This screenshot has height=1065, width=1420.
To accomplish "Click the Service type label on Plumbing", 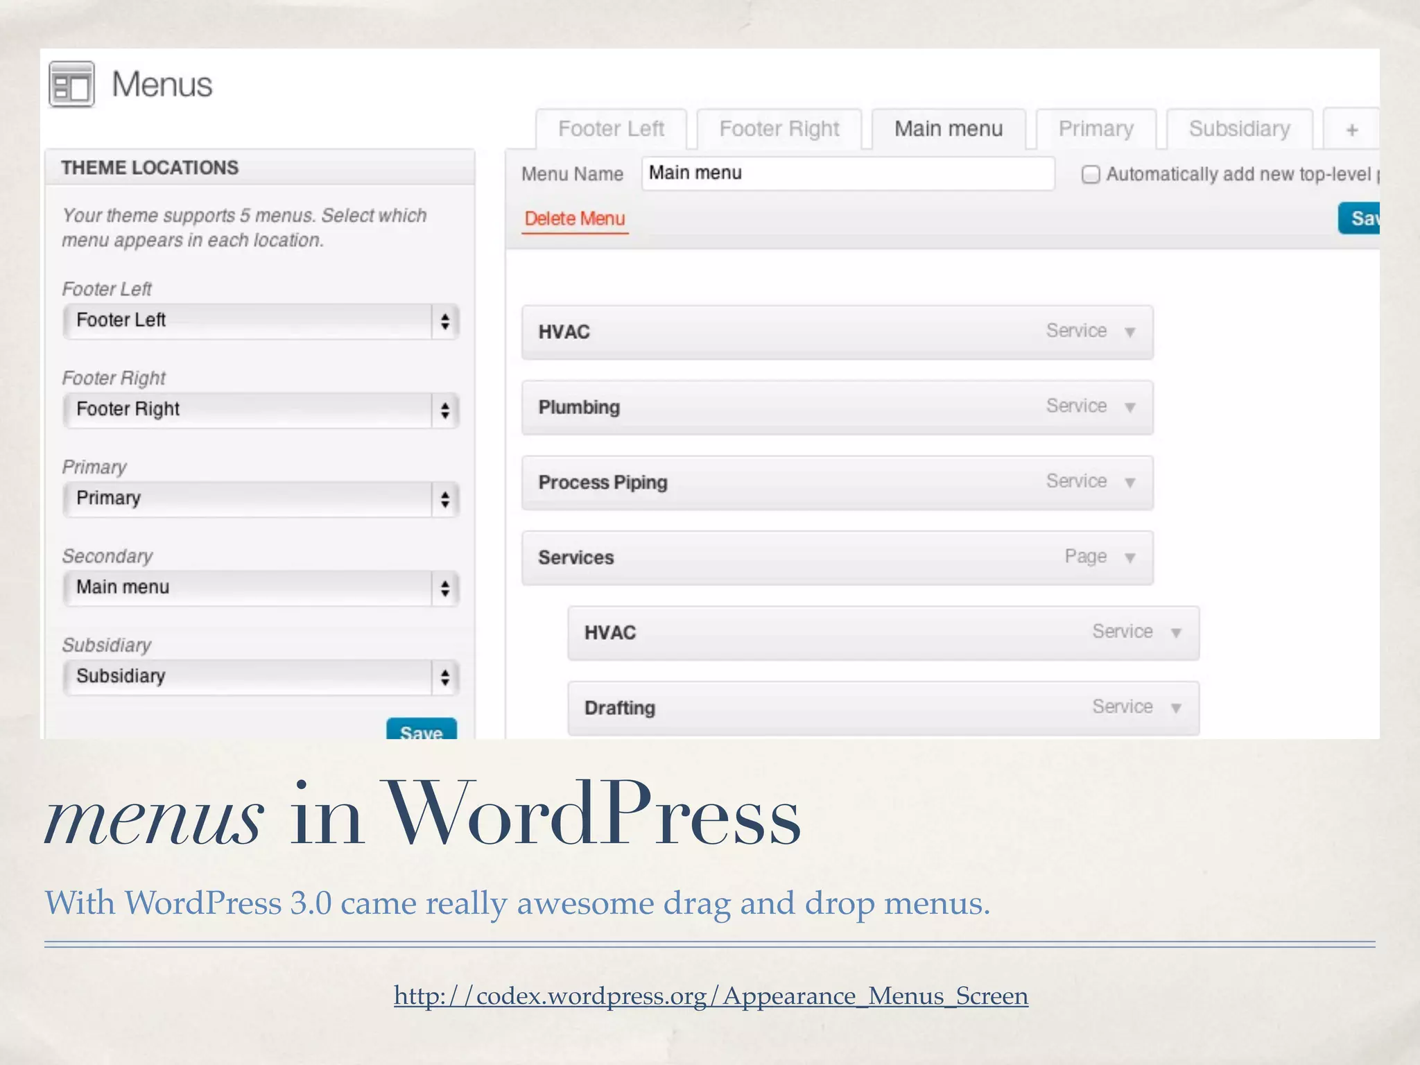I will pyautogui.click(x=1076, y=406).
